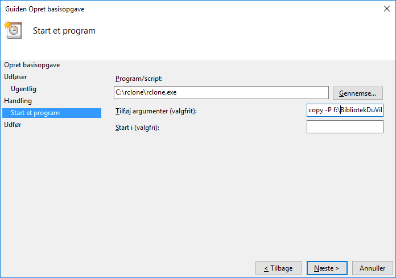This screenshot has width=396, height=278.
Task: Select the Opret basisopgave step
Action: 32,65
